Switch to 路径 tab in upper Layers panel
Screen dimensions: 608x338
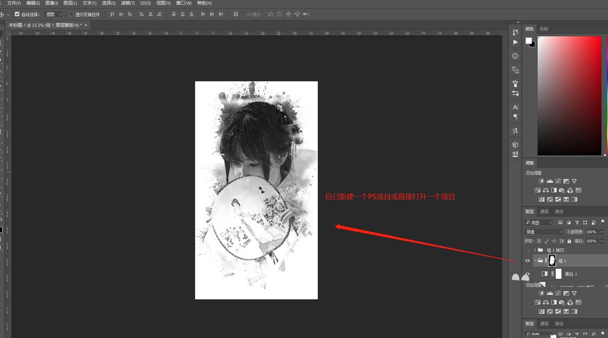coord(559,211)
